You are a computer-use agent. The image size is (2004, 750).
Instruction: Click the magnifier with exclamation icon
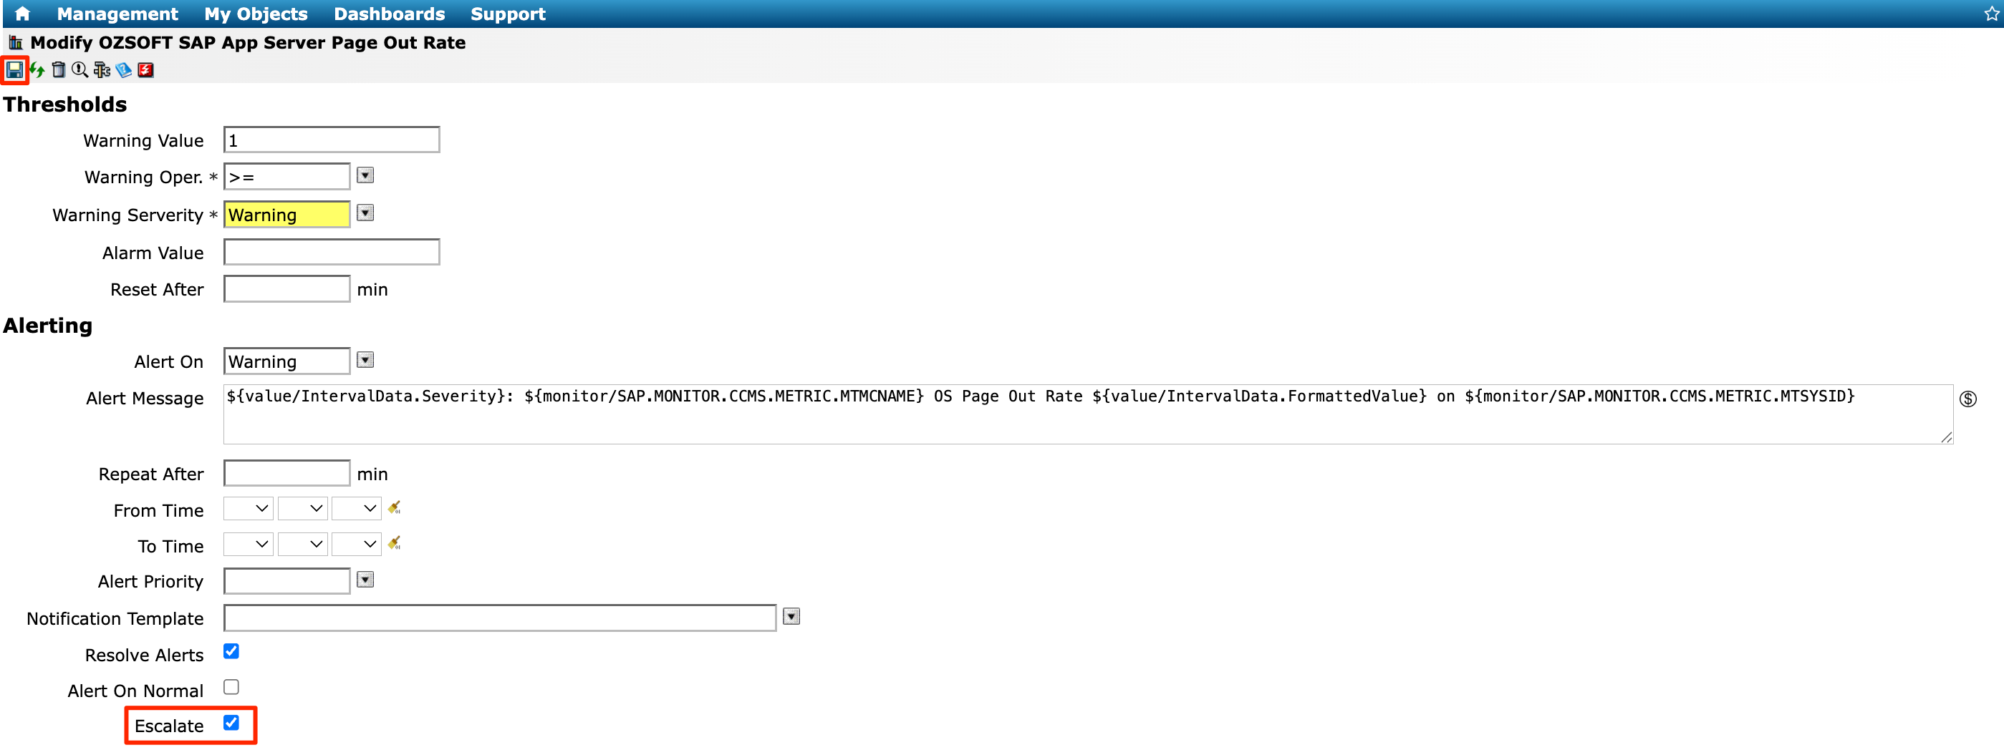pos(80,70)
